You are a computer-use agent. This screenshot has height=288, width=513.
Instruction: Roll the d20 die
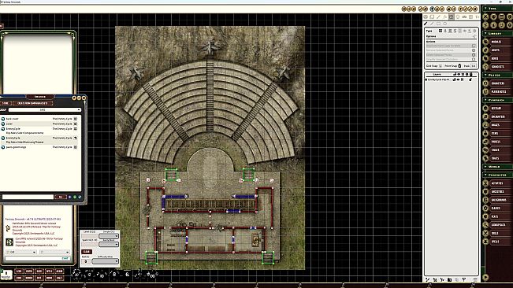pyautogui.click(x=76, y=274)
